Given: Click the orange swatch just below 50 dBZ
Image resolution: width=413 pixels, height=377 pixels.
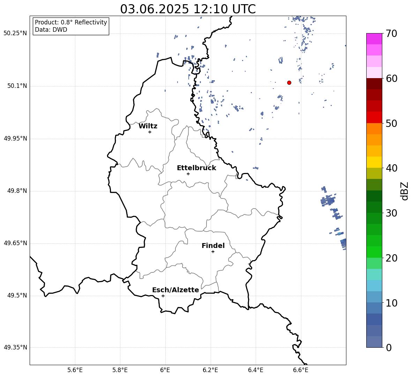Looking at the screenshot, I should point(374,129).
